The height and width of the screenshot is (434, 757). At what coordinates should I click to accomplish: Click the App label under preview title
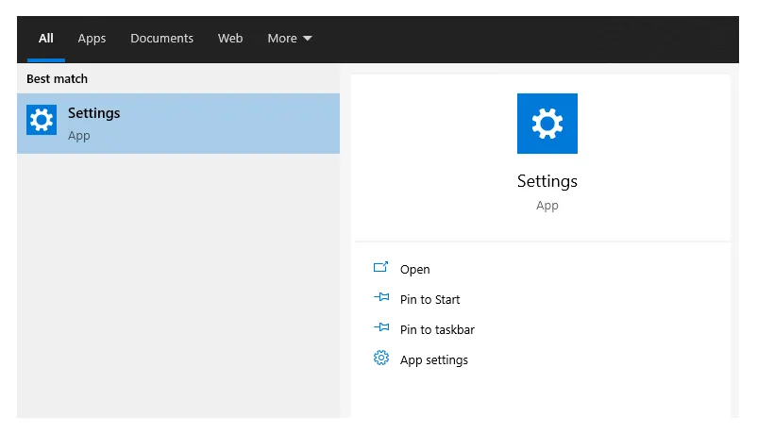tap(547, 206)
